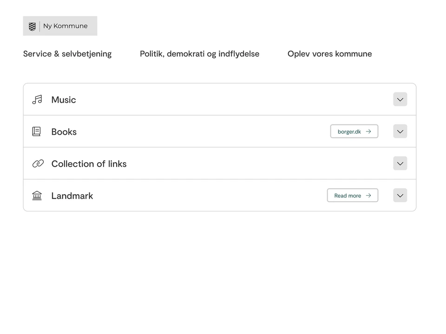This screenshot has width=446, height=334.
Task: Expand the Music accordion chevron
Action: [x=400, y=99]
